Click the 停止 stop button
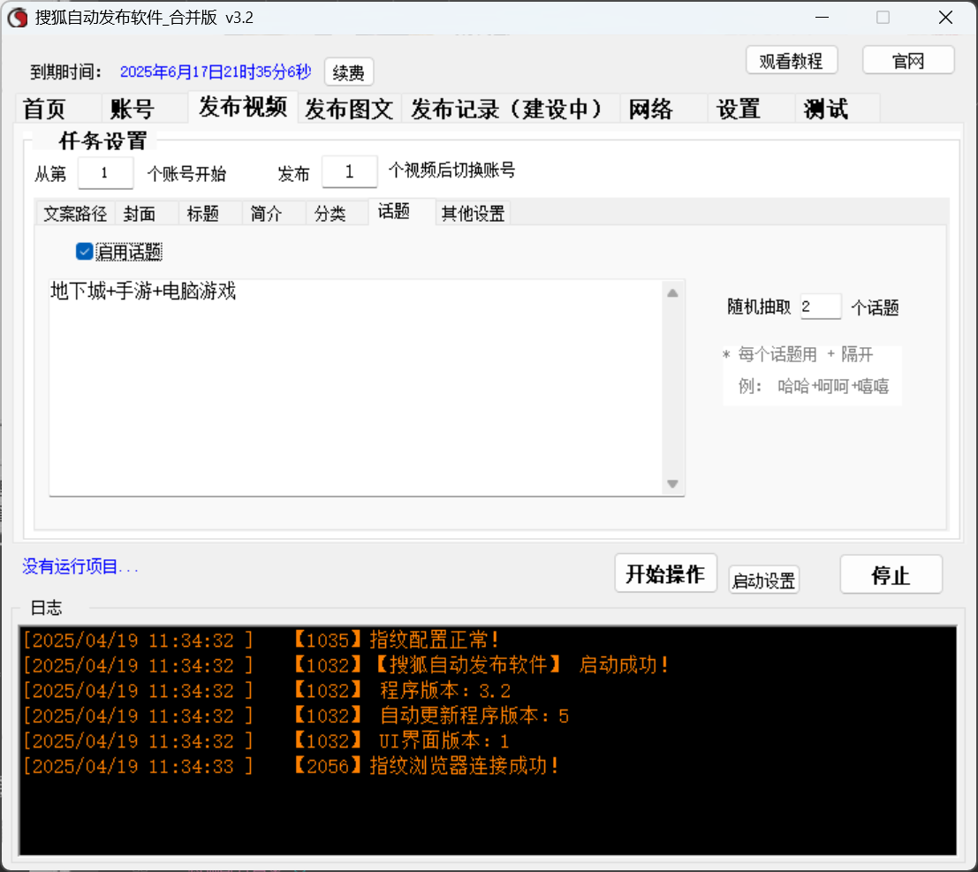 pos(891,574)
